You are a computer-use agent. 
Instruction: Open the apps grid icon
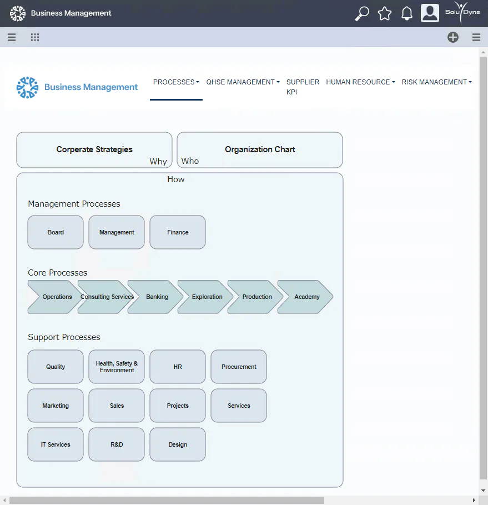pos(35,37)
